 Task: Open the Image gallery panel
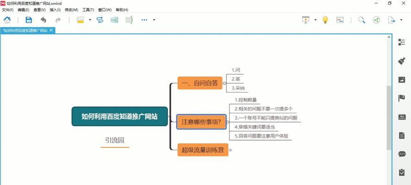(x=402, y=80)
